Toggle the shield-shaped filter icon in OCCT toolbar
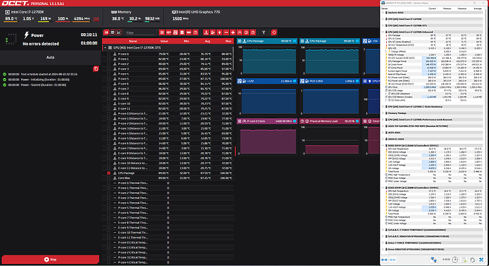Viewport: 489px width, 266px height. click(219, 33)
